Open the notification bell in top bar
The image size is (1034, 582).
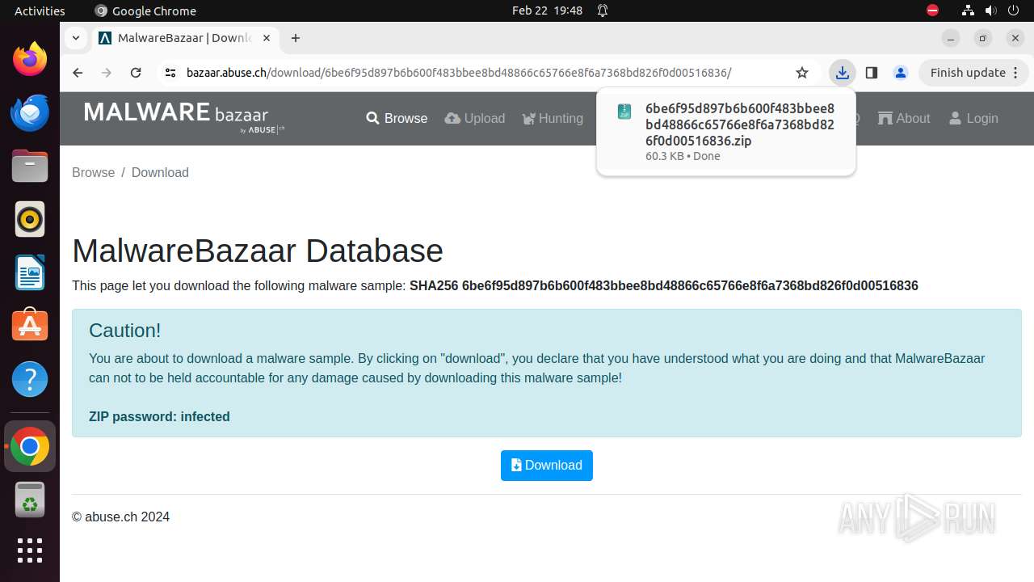[x=603, y=11]
